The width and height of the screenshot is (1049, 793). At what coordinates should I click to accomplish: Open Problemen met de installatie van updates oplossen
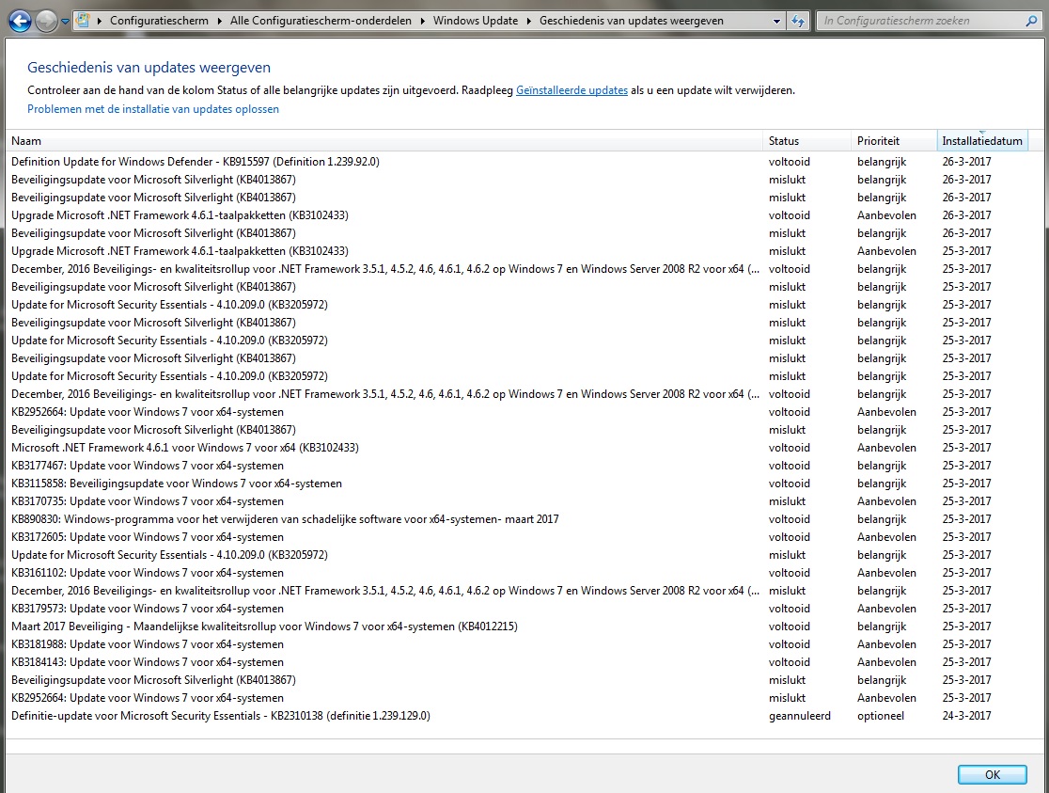click(153, 109)
